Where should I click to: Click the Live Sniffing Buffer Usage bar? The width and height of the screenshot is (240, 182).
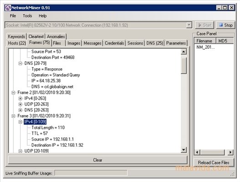pos(91,173)
